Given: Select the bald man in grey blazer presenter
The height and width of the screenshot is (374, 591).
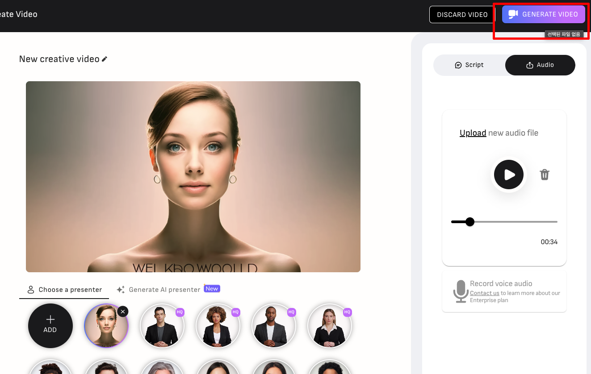Looking at the screenshot, I should (x=274, y=326).
